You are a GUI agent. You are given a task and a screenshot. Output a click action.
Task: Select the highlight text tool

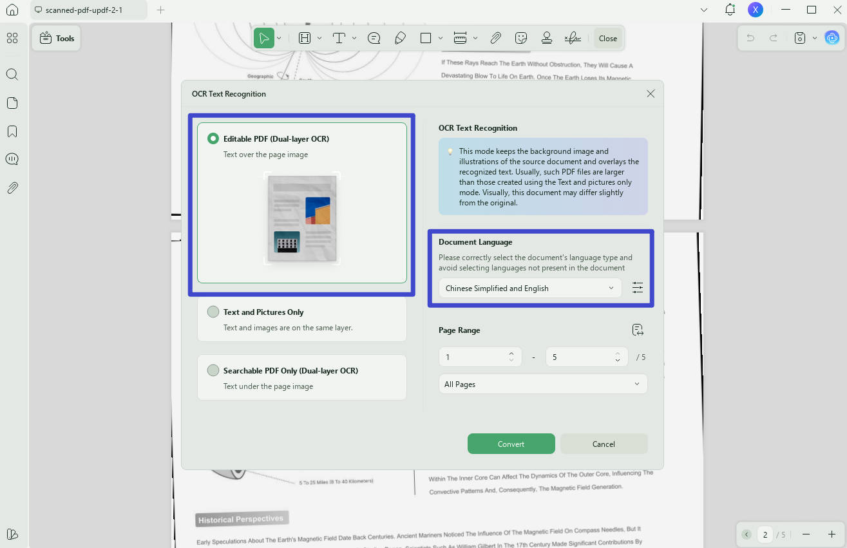coord(305,38)
